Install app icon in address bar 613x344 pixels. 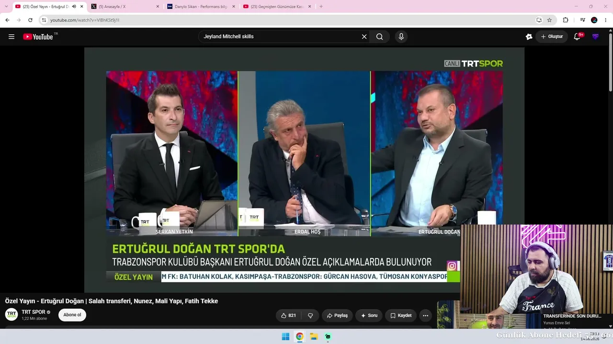click(539, 20)
